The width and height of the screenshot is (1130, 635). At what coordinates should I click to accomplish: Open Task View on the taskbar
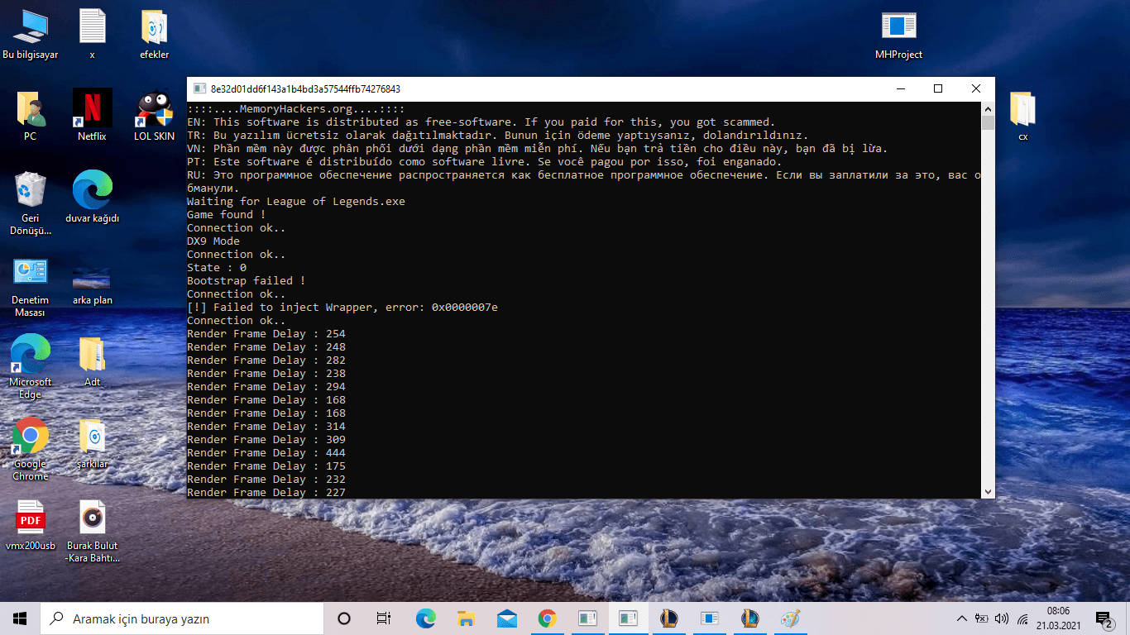coord(384,618)
